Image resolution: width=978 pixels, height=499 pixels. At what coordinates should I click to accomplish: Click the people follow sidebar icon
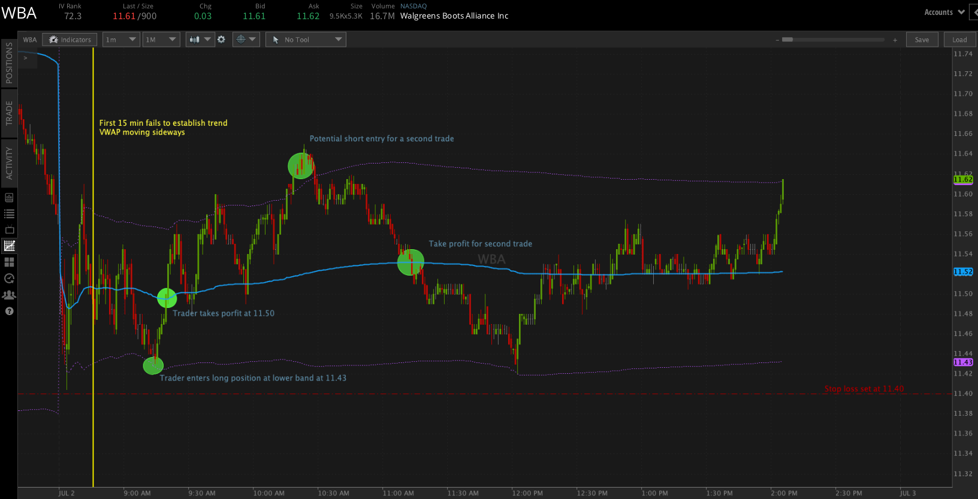[9, 295]
